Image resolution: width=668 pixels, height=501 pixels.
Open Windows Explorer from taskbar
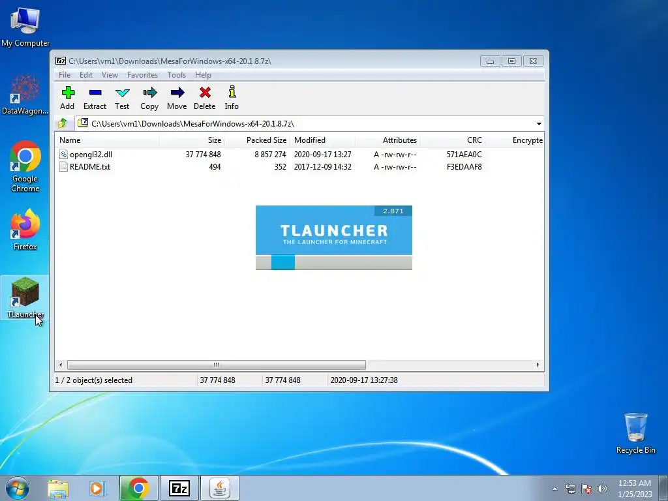(x=58, y=488)
